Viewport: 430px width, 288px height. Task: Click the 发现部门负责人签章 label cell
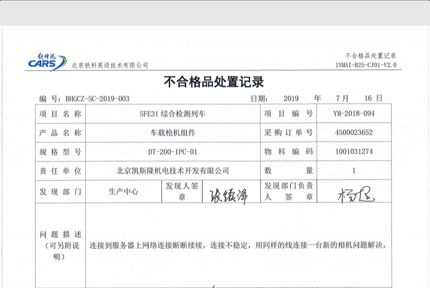tap(289, 191)
